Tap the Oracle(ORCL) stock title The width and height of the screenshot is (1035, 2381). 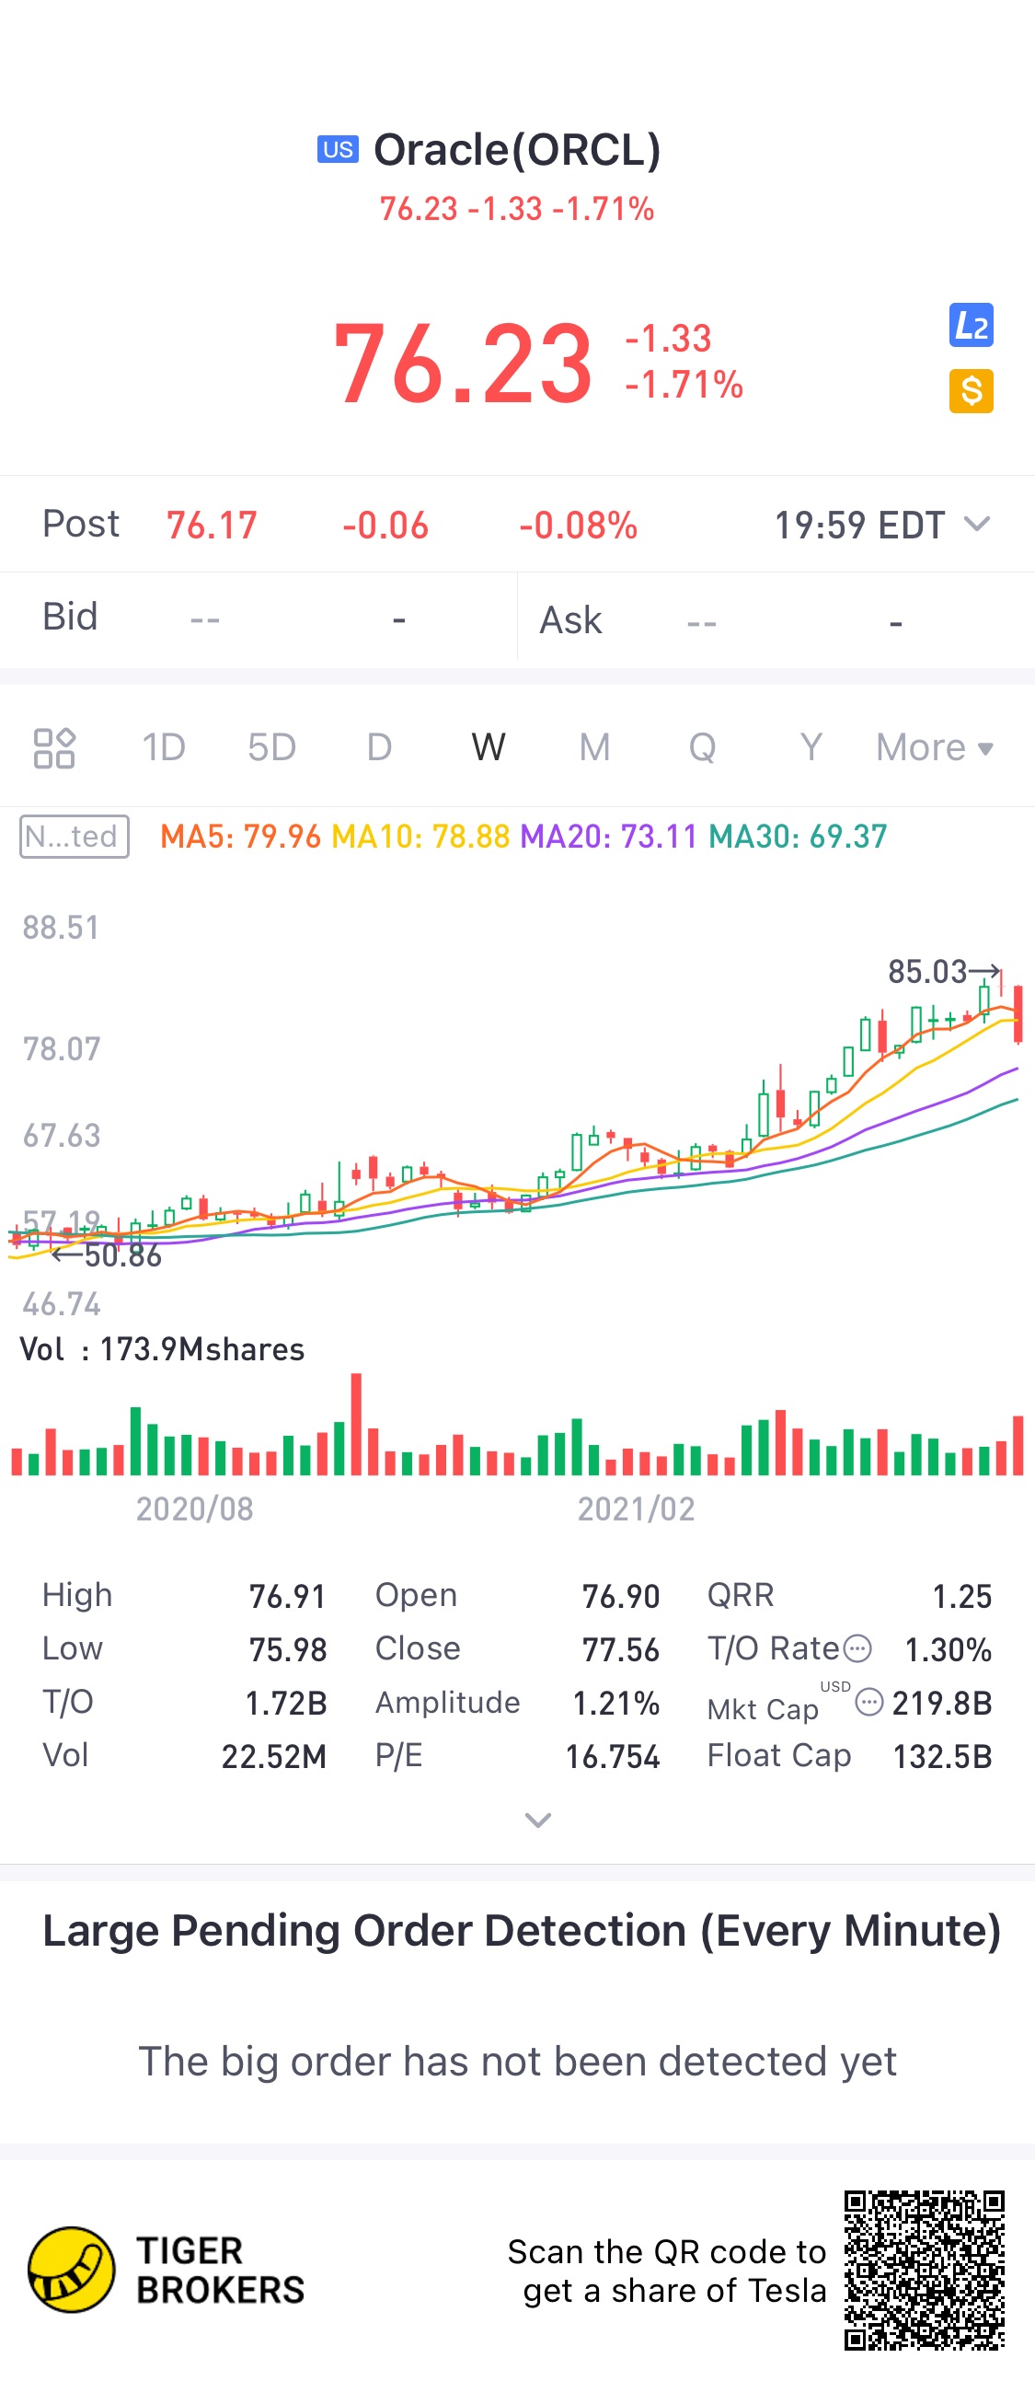pyautogui.click(x=517, y=150)
